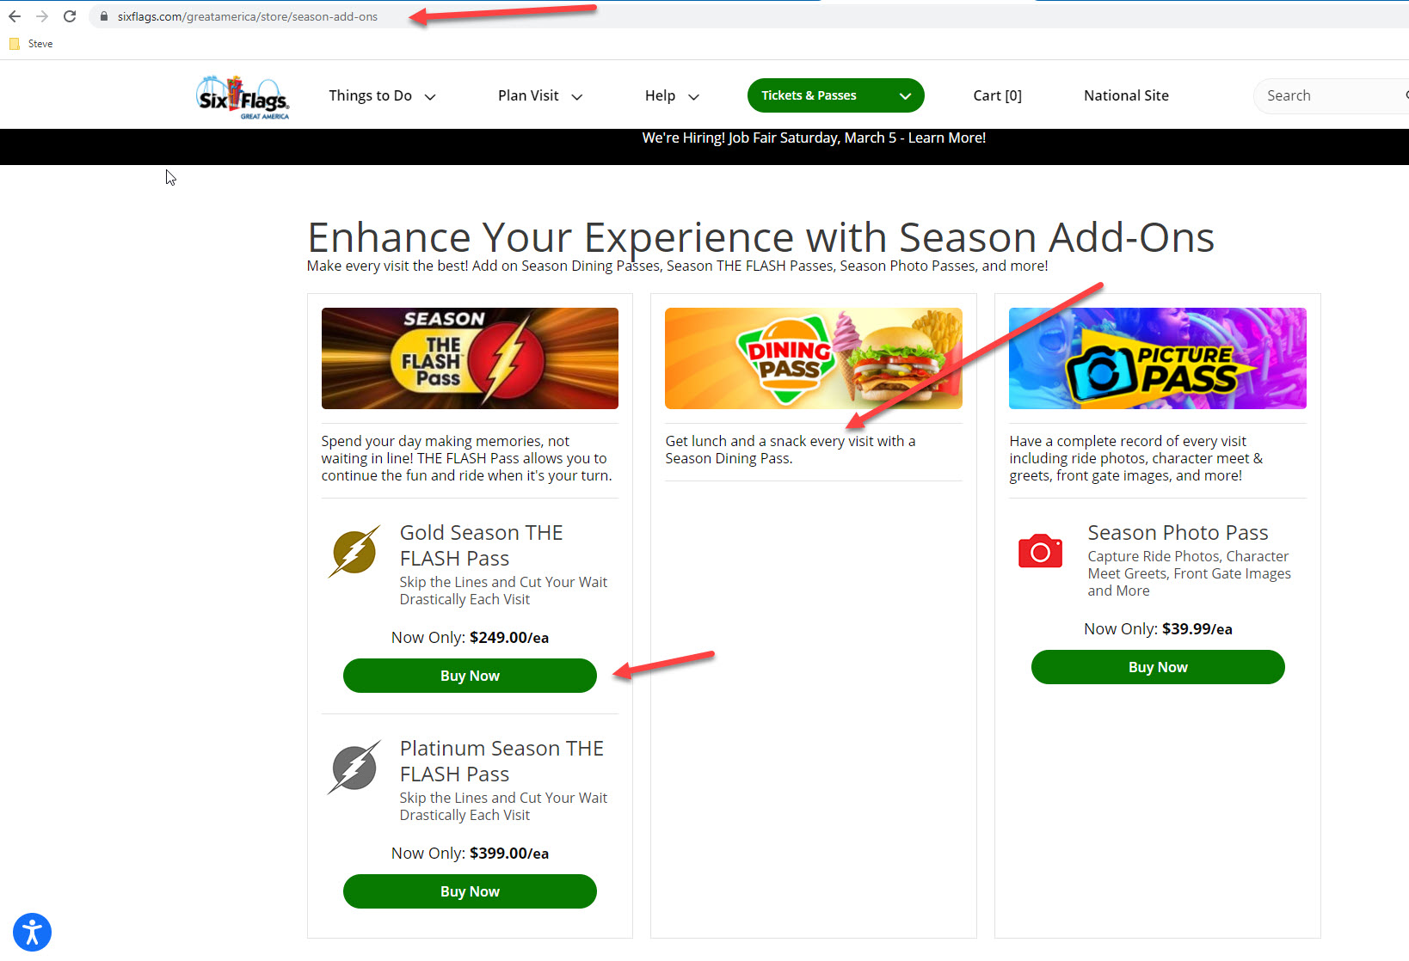Buy Now for Gold Season FLASH Pass

pyautogui.click(x=470, y=676)
